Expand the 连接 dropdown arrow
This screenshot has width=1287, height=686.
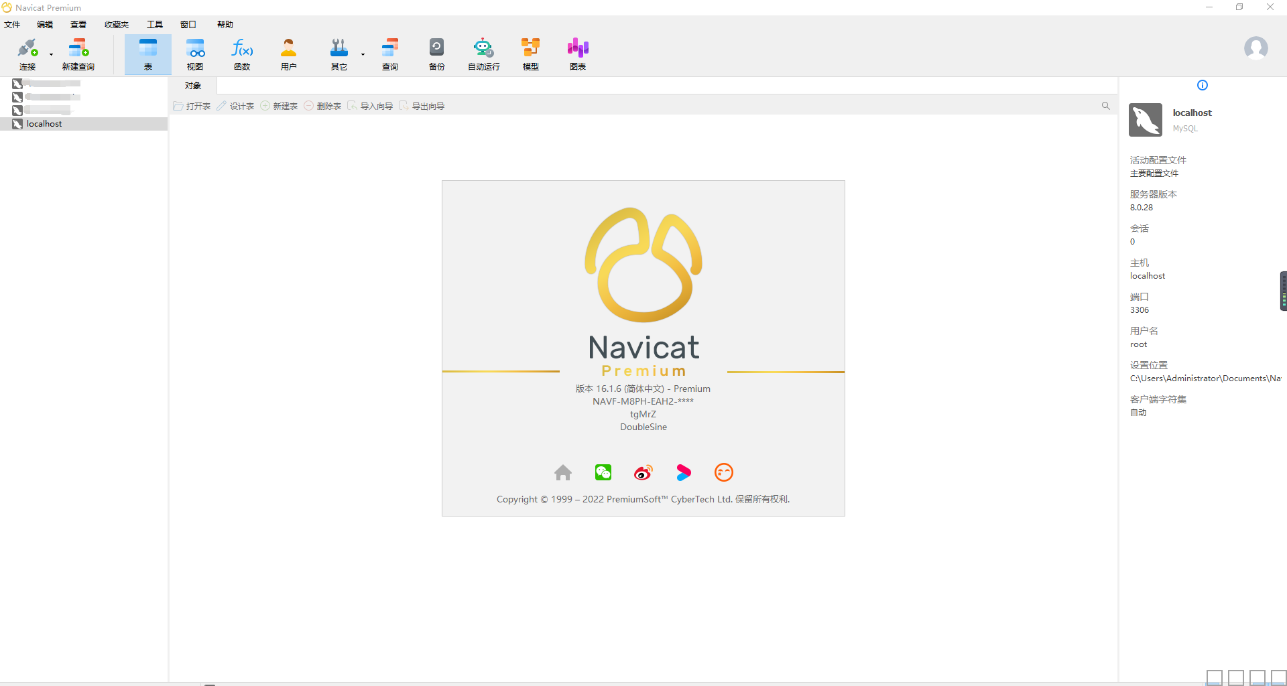click(51, 54)
